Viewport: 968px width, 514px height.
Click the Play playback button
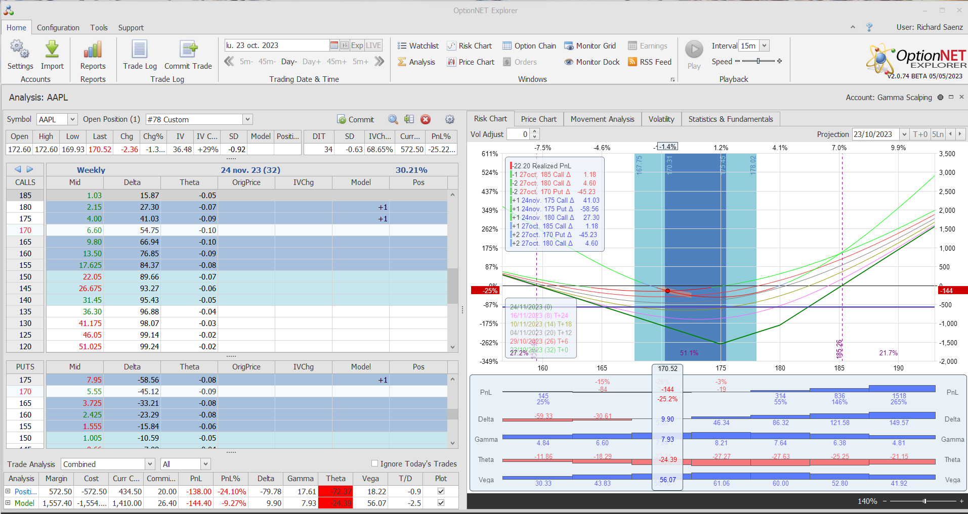(694, 50)
